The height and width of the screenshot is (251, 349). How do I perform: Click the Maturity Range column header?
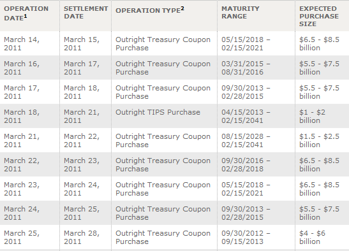[241, 13]
